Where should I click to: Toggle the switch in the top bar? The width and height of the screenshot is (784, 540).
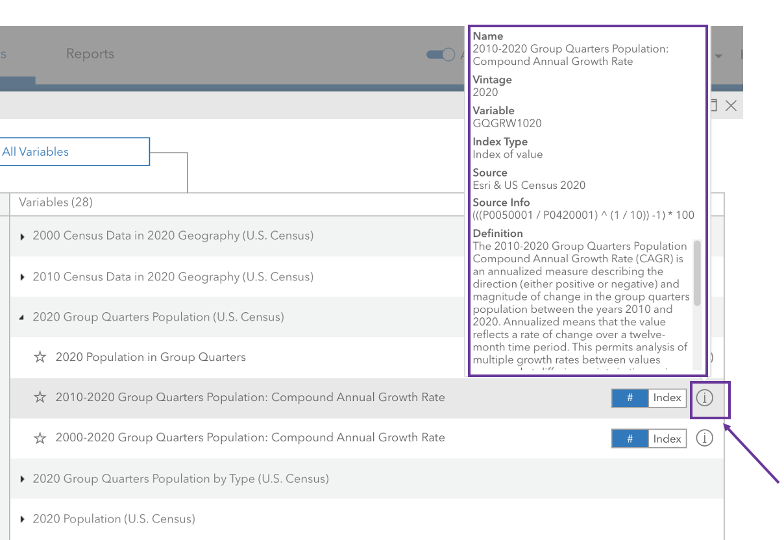point(441,55)
